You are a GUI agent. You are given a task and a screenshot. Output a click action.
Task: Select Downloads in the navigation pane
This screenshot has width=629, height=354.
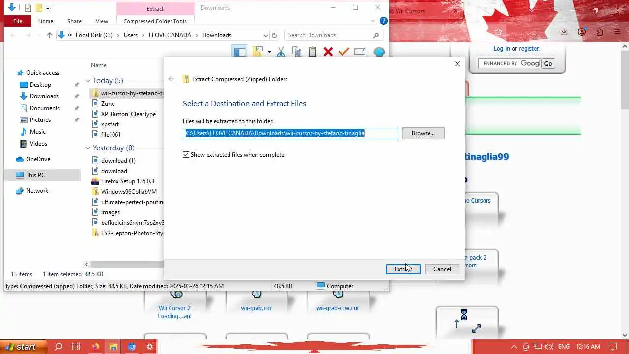click(44, 96)
